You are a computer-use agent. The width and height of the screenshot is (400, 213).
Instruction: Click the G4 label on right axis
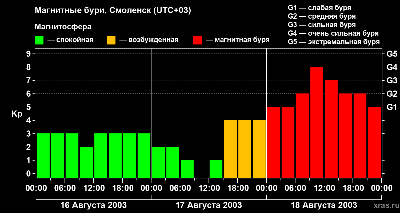click(392, 67)
